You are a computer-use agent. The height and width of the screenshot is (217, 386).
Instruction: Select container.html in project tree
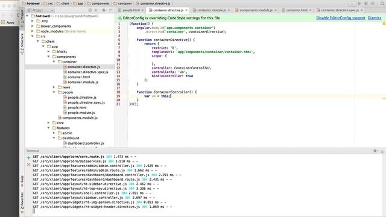coord(79,77)
